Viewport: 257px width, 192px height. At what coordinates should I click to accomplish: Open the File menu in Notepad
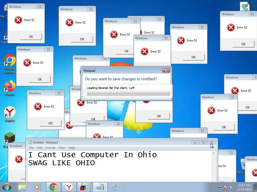(31, 148)
